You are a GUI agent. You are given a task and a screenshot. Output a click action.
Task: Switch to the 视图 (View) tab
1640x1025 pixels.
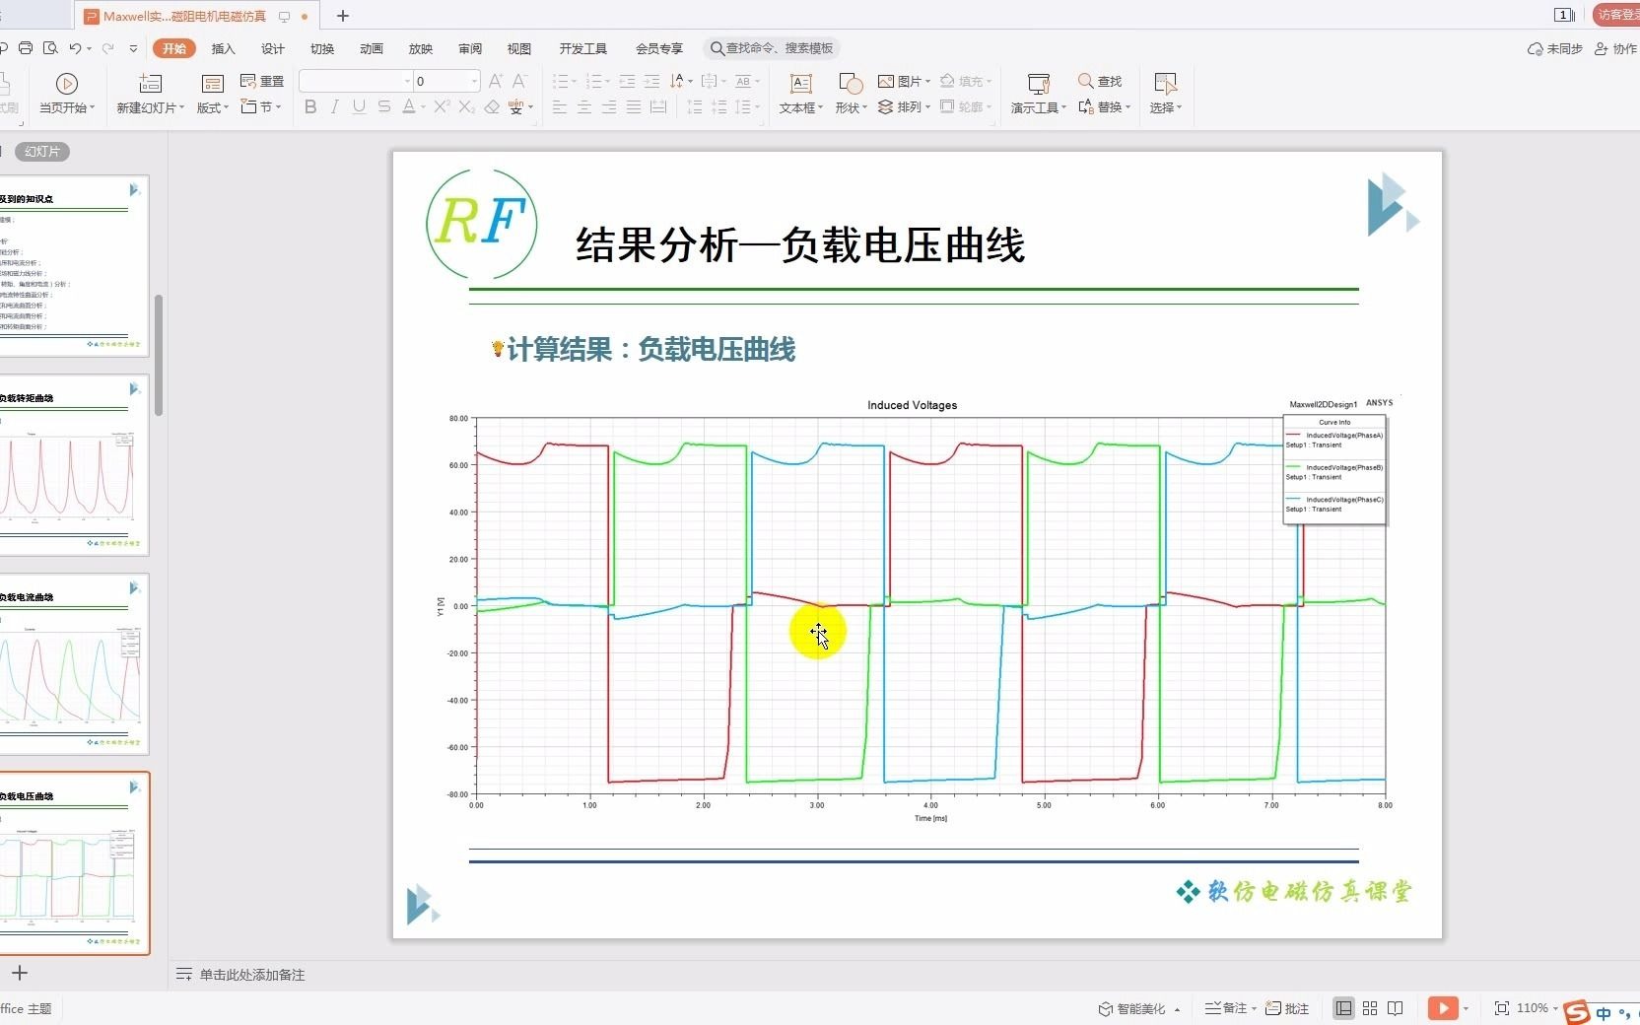tap(519, 48)
